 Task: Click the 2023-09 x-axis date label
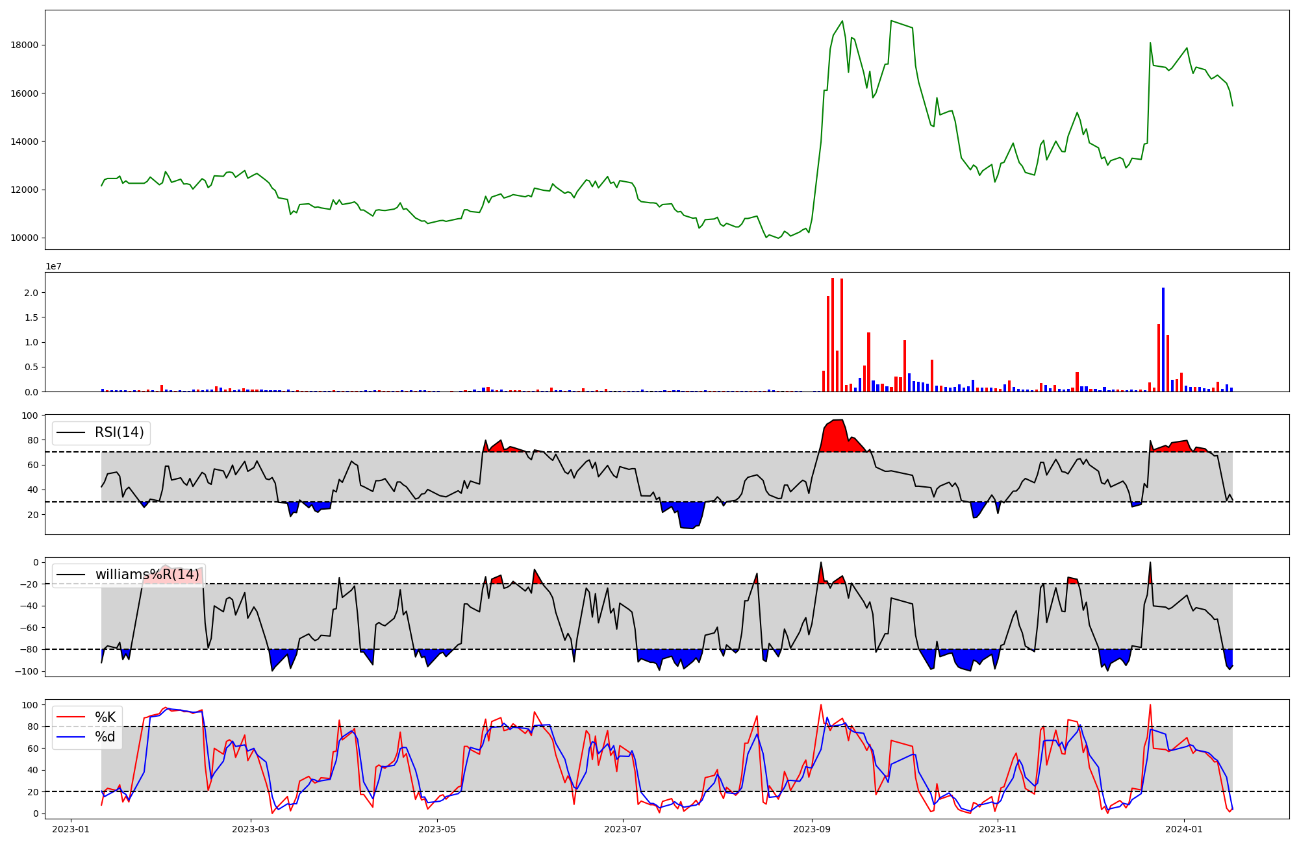coord(811,829)
